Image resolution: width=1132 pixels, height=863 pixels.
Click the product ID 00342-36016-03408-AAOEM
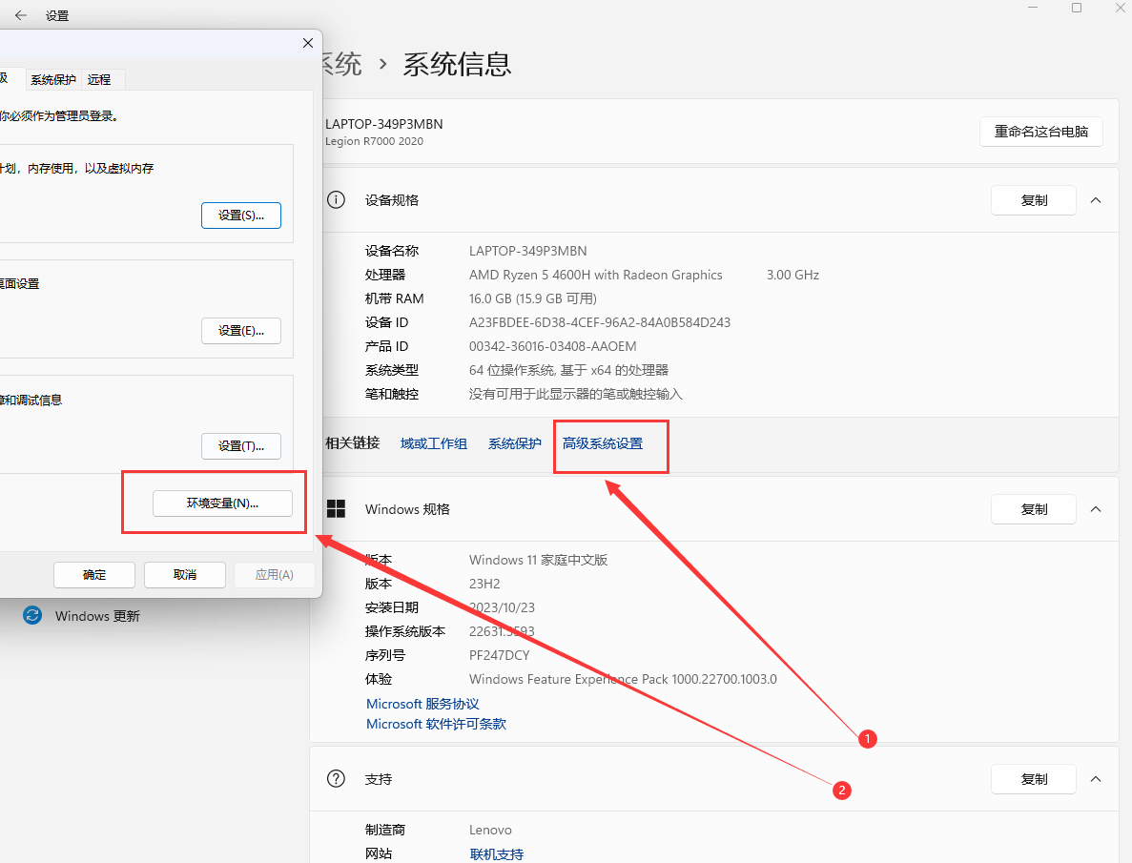[x=553, y=346]
